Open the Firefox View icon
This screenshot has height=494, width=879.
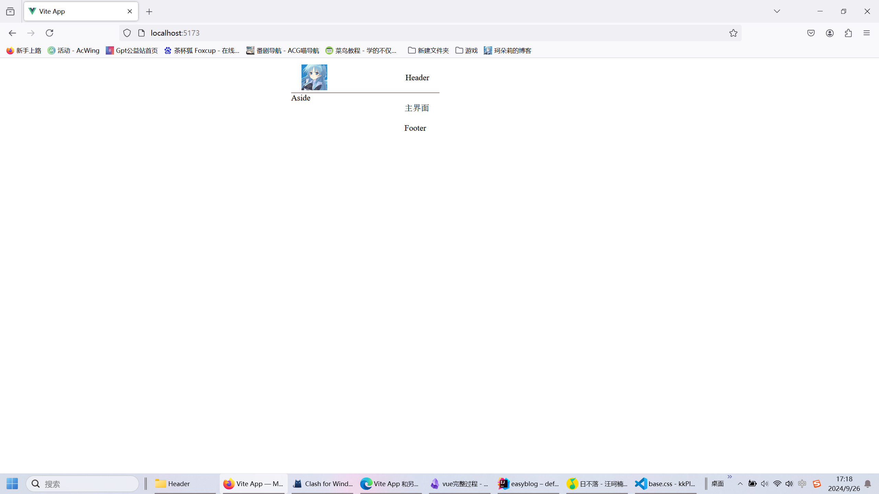tap(10, 11)
